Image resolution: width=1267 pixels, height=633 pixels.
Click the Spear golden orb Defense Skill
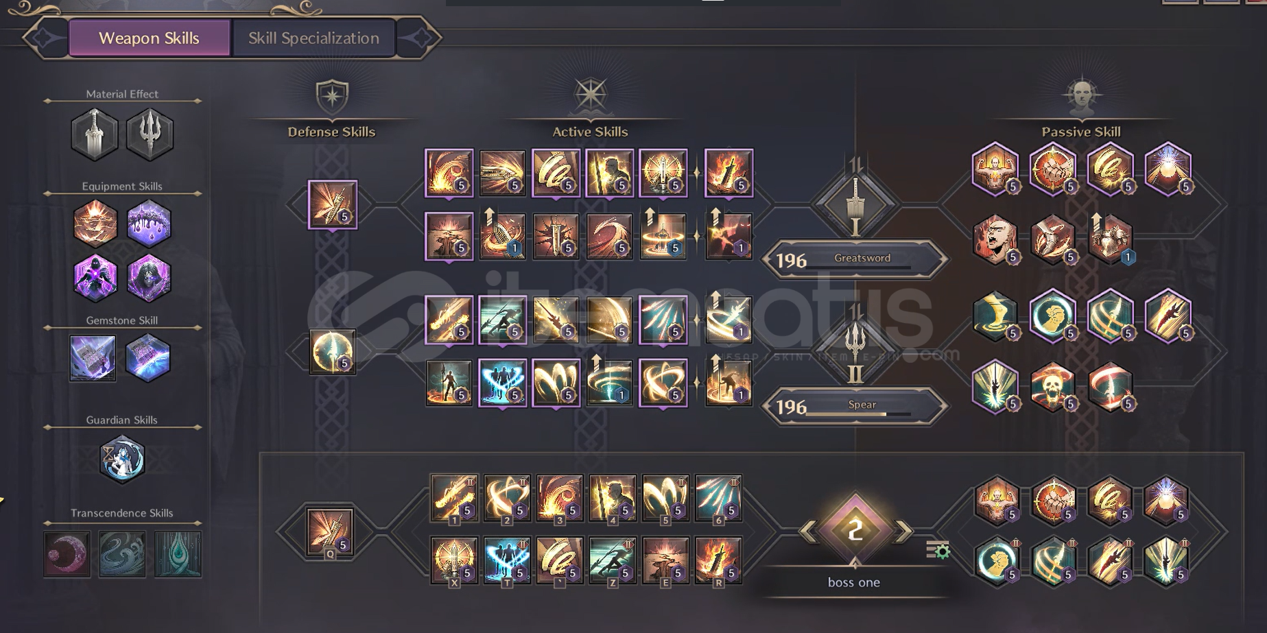(332, 352)
